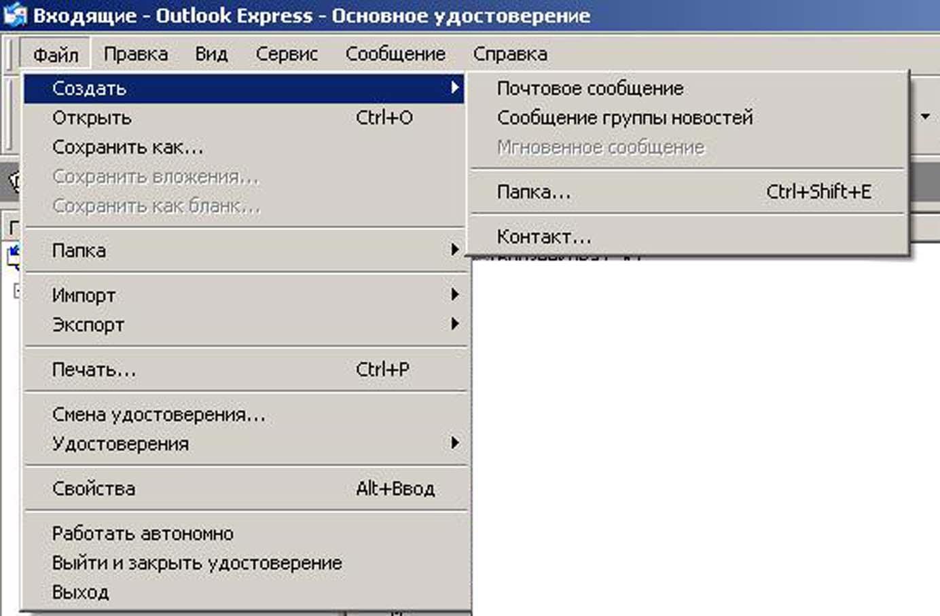Viewport: 940px width, 616px height.
Task: Create new Контакт... from submenu
Action: pyautogui.click(x=687, y=236)
